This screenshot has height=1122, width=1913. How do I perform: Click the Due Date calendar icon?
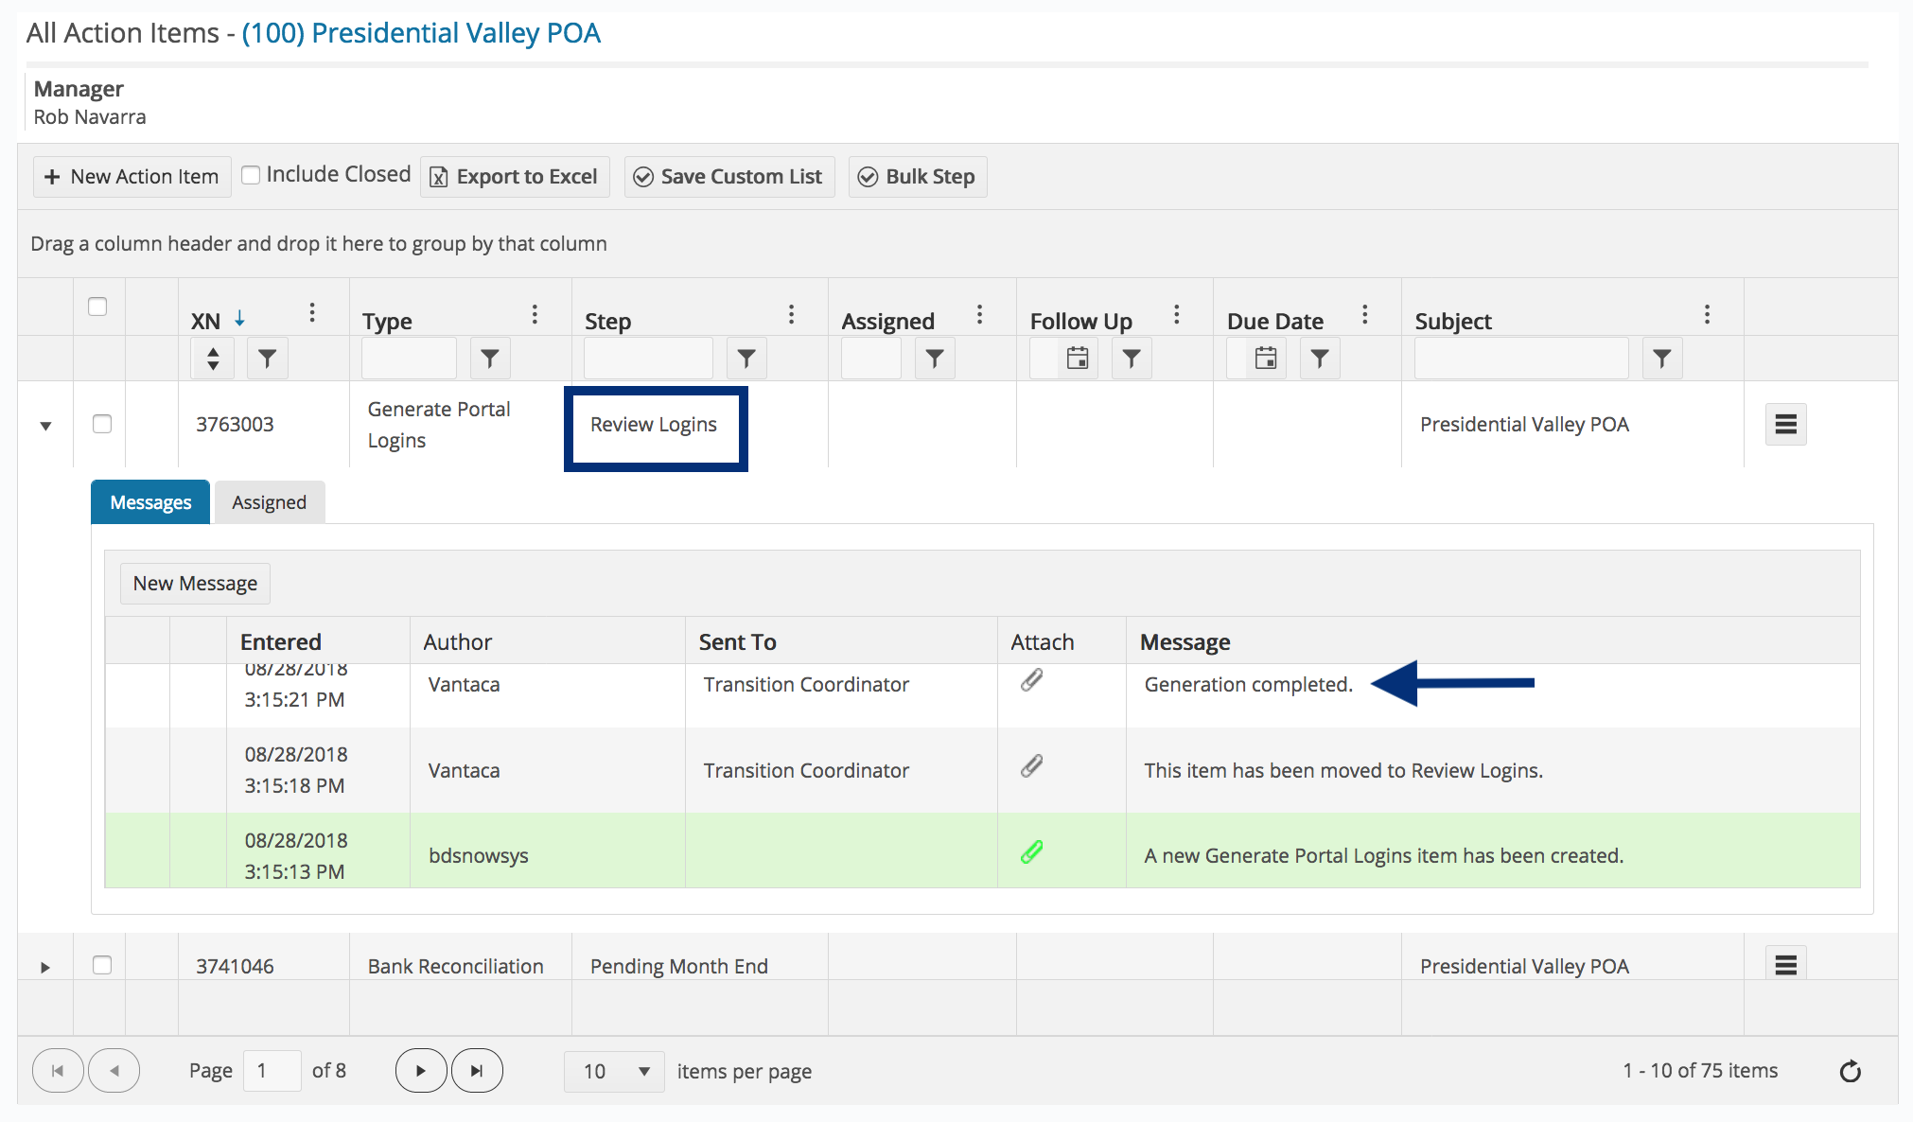(1265, 359)
